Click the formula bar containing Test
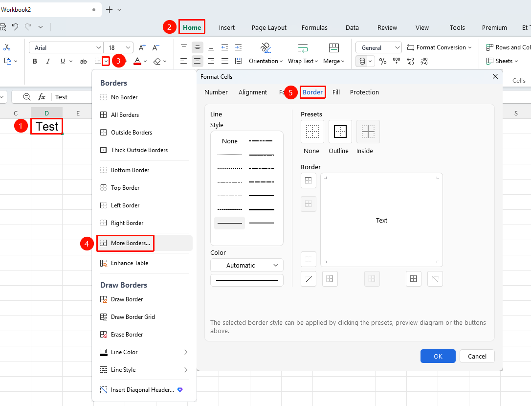 click(x=71, y=97)
